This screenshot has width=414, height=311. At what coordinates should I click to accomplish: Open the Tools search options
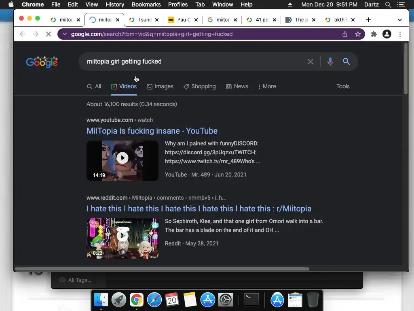tap(343, 87)
